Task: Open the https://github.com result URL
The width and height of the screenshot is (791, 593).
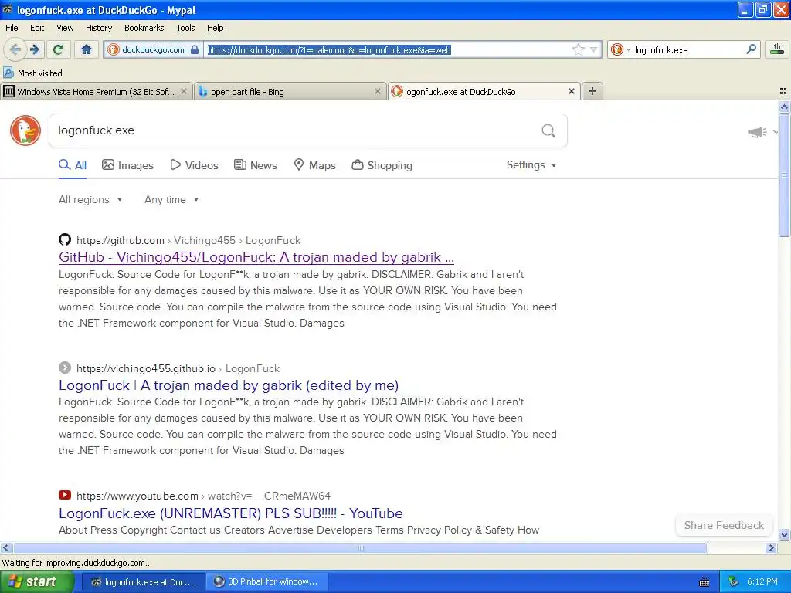Action: pyautogui.click(x=121, y=241)
